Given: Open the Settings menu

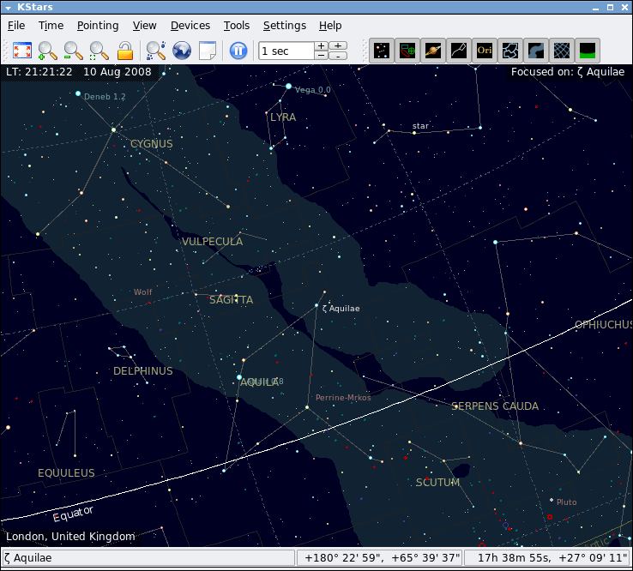Looking at the screenshot, I should pyautogui.click(x=285, y=26).
